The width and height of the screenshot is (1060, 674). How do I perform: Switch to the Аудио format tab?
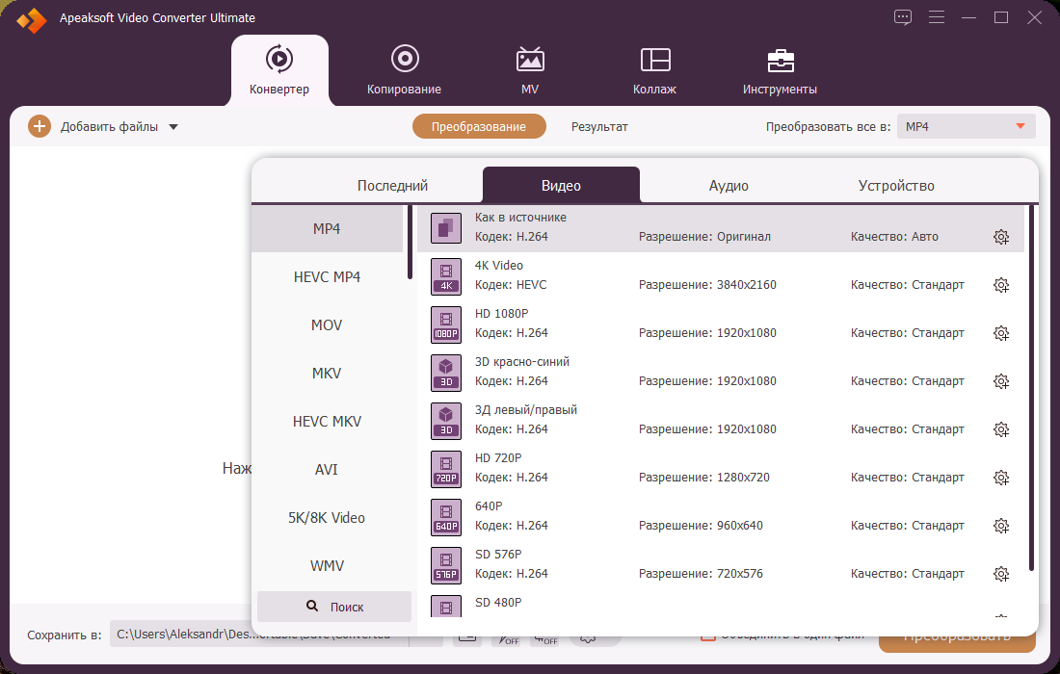(729, 186)
